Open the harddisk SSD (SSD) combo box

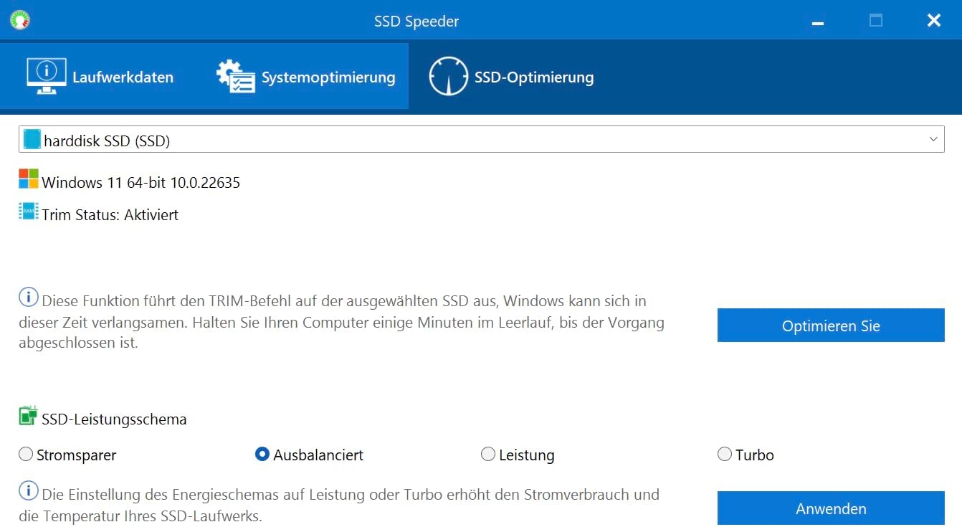482,139
